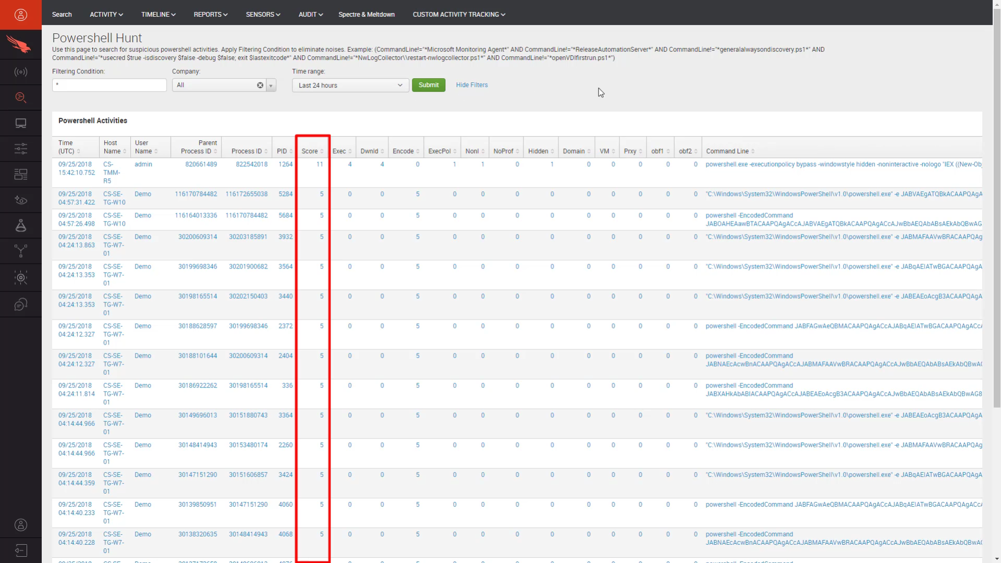Open the sign-out icon at sidebar bottom
Viewport: 1001px width, 563px height.
(20, 550)
